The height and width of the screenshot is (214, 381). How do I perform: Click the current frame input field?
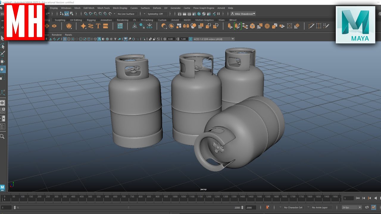point(348,198)
